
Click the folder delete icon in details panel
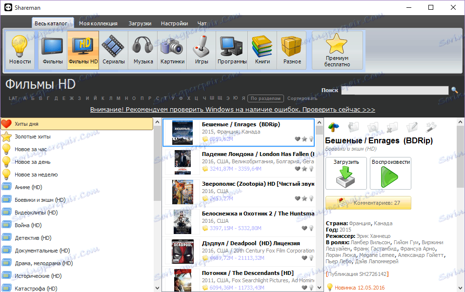tap(392, 127)
